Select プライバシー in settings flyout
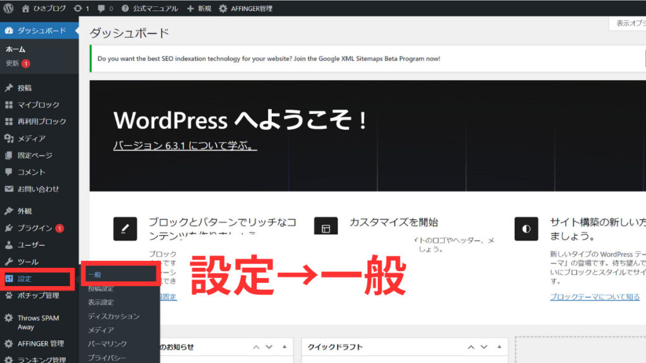The height and width of the screenshot is (363, 646). pos(107,358)
